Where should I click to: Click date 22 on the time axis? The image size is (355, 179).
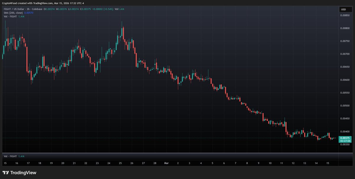click(86, 163)
